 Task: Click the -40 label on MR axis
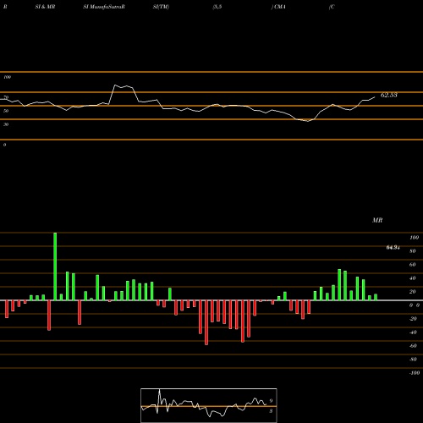click(x=413, y=332)
